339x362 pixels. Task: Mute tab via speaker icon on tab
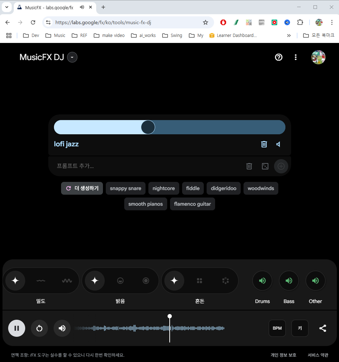(x=82, y=7)
